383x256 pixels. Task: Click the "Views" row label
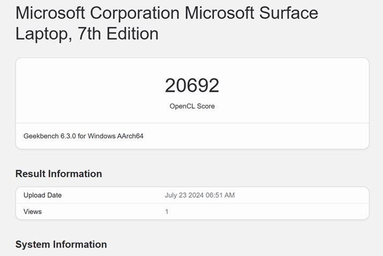(33, 211)
